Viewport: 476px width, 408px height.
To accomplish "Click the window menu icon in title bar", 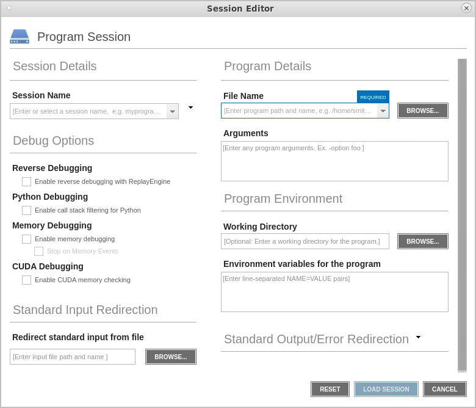I will coord(9,9).
